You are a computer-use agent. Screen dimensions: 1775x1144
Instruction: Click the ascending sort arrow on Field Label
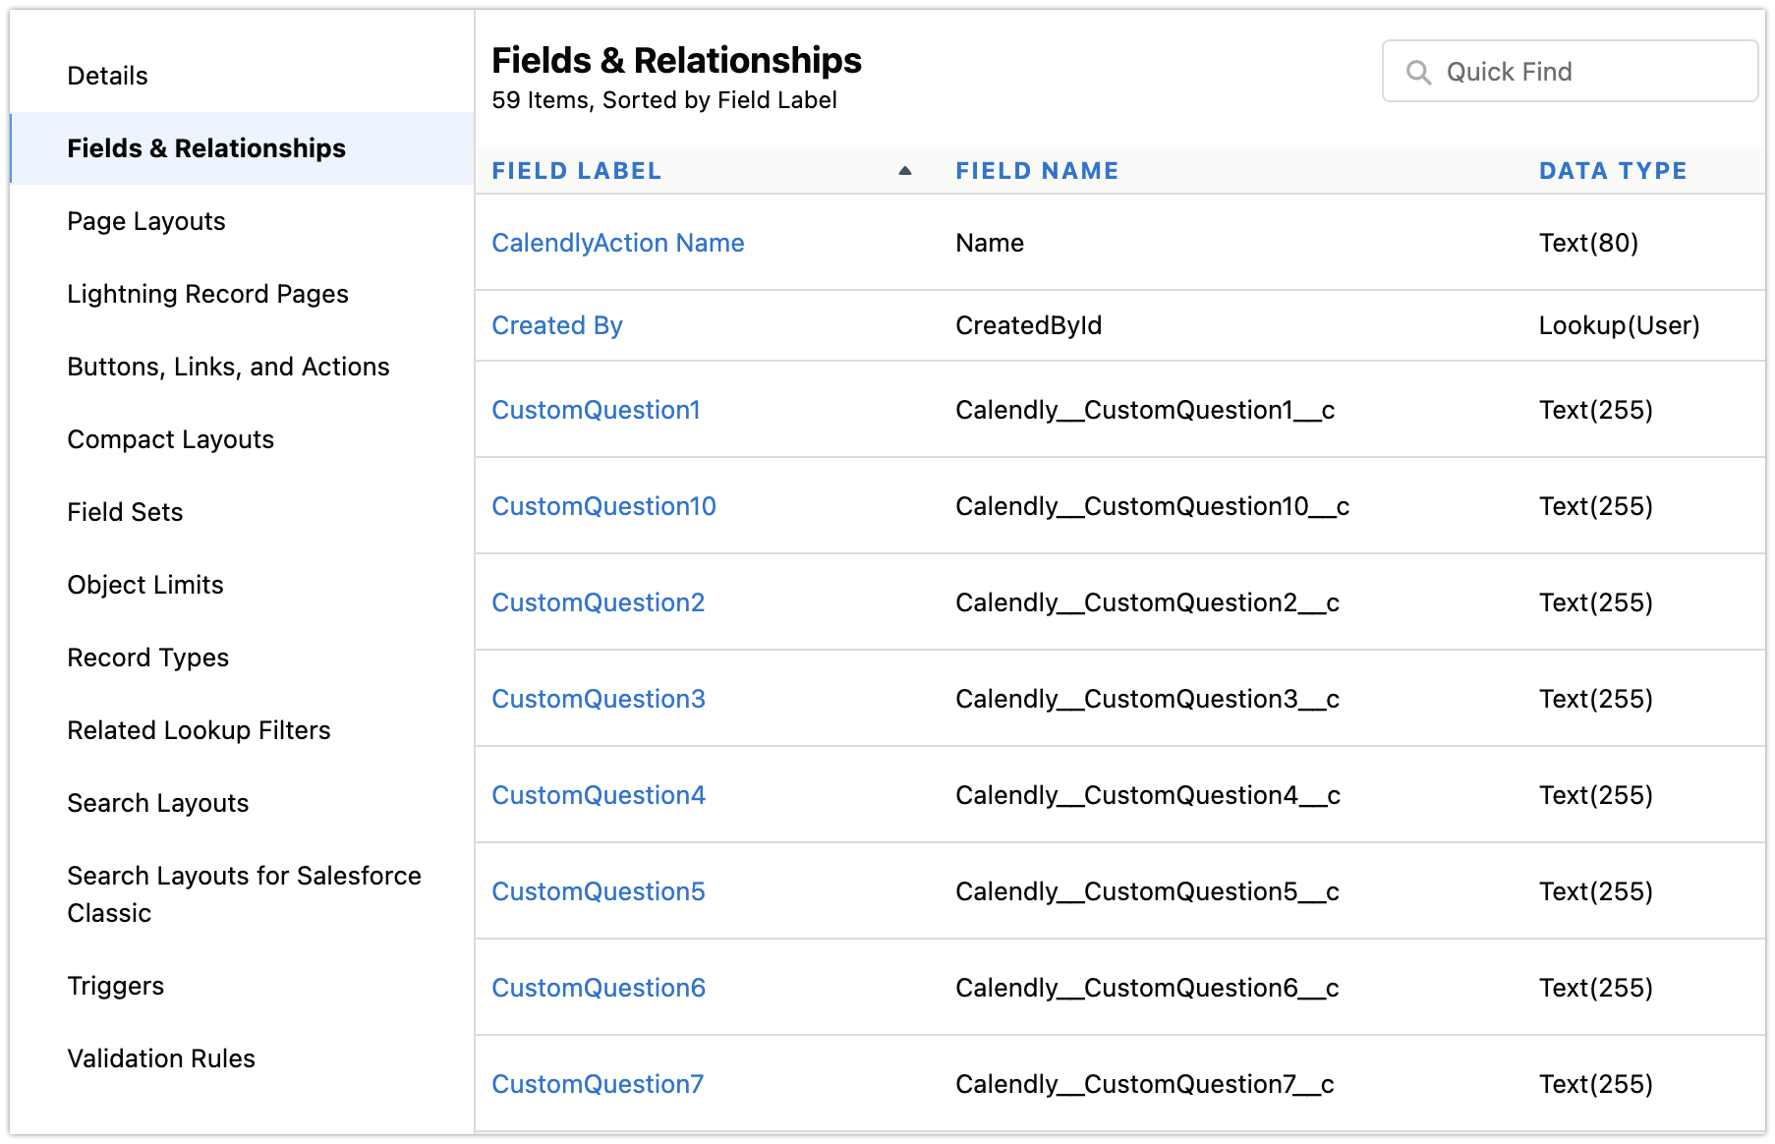coord(904,170)
